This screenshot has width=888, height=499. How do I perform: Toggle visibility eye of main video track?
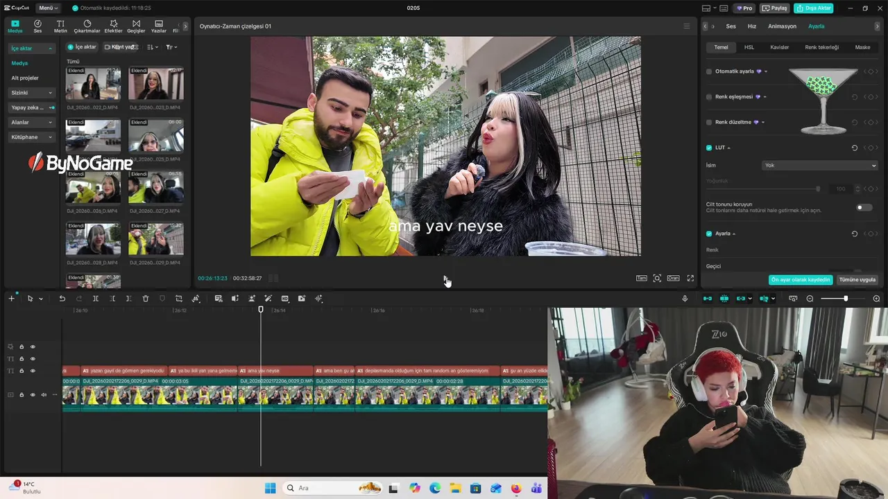(33, 395)
